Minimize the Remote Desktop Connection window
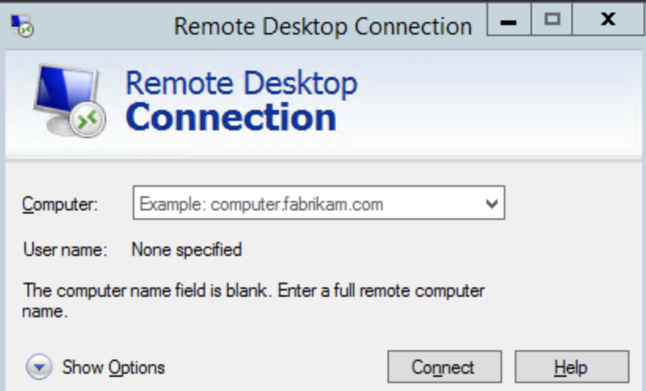646x391 pixels. pos(508,21)
